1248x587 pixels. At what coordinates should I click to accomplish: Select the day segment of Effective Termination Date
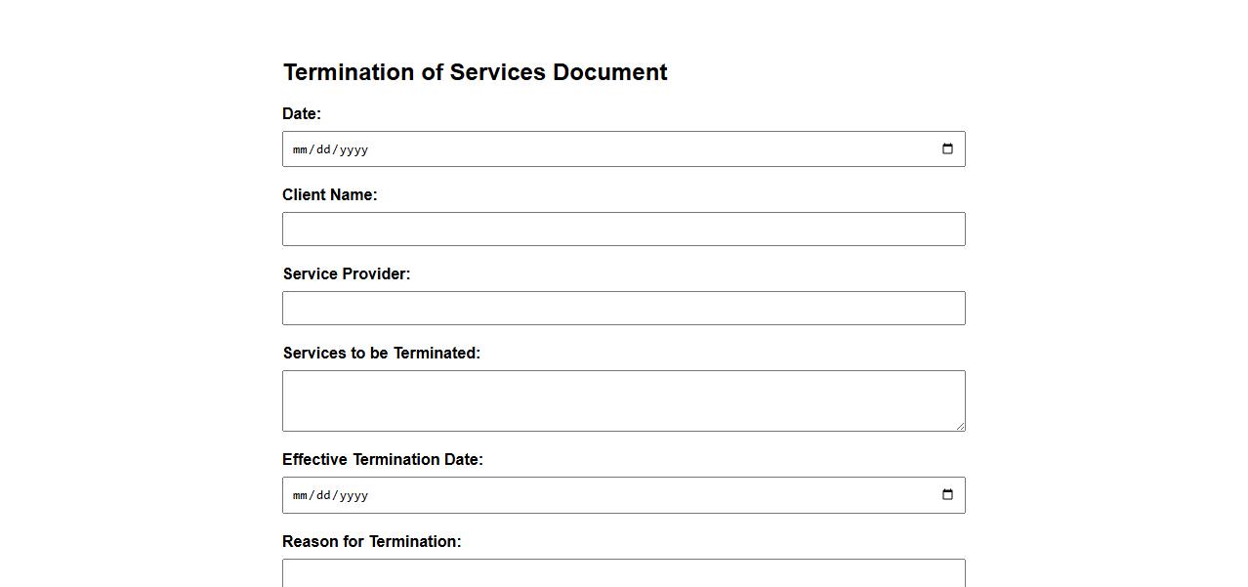click(x=324, y=495)
